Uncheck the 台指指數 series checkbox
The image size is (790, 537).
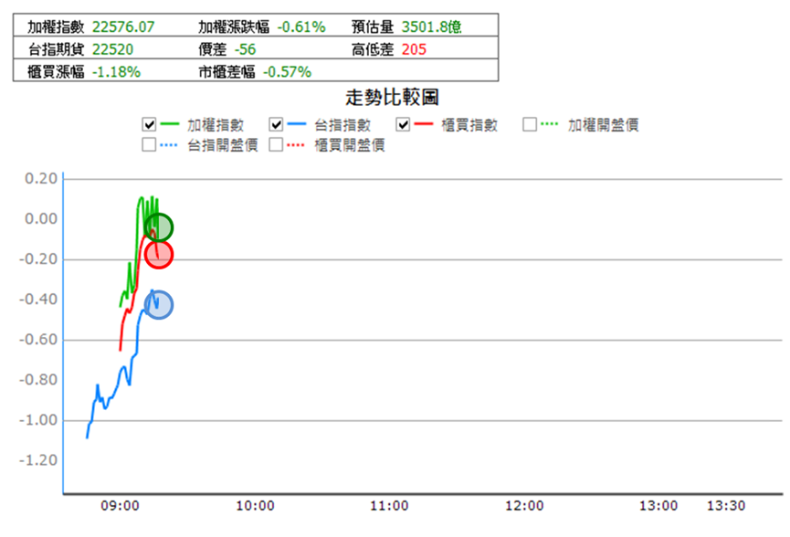click(276, 124)
